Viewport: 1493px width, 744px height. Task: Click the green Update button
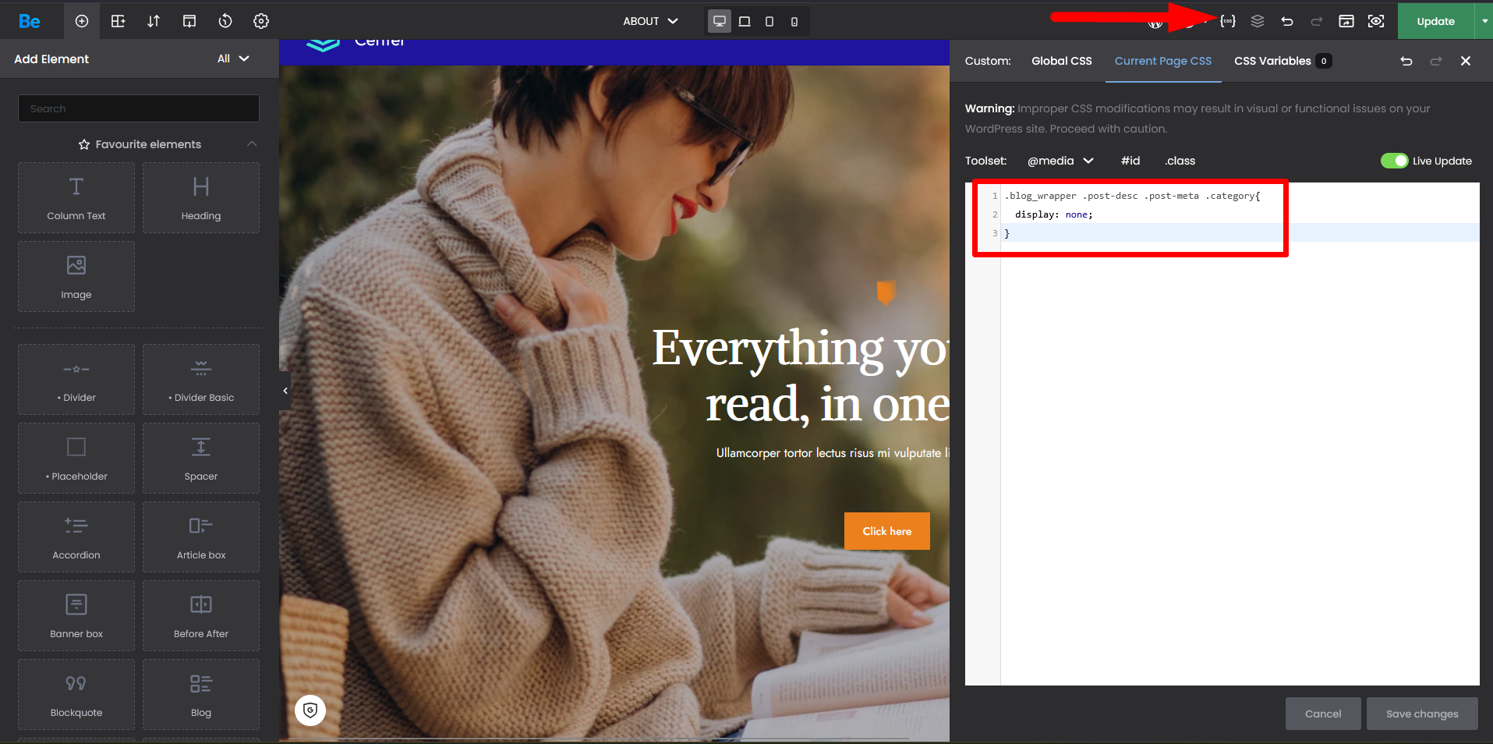point(1435,21)
